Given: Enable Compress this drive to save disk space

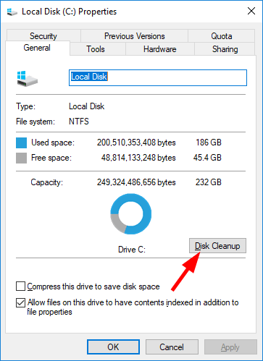Looking at the screenshot, I should (x=20, y=286).
